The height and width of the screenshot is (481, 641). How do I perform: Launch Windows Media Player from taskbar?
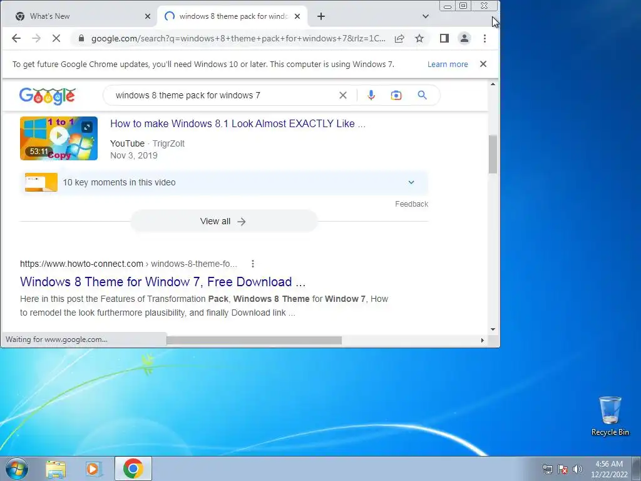(x=94, y=468)
